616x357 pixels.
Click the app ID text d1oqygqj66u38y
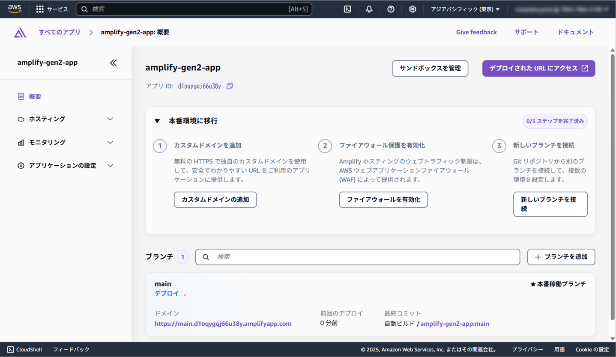coord(200,86)
